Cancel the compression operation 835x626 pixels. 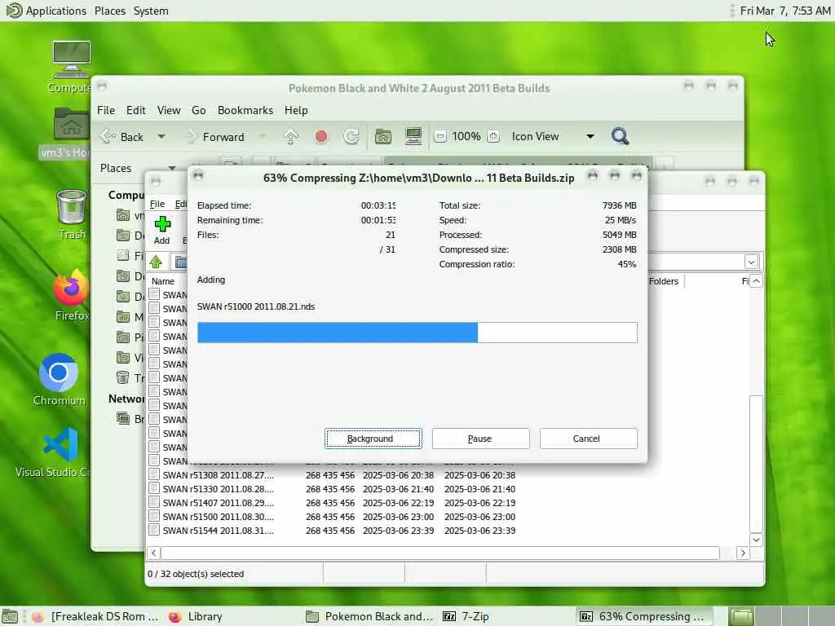click(588, 439)
